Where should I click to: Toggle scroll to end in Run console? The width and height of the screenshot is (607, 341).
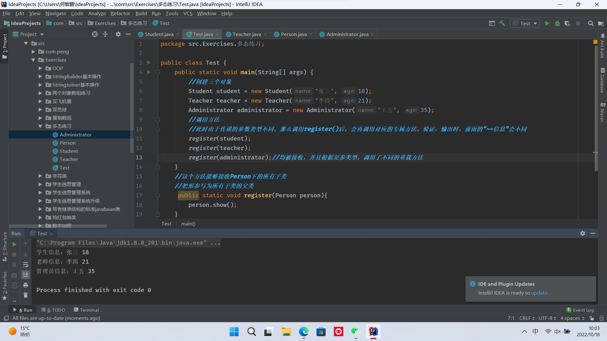point(26,275)
